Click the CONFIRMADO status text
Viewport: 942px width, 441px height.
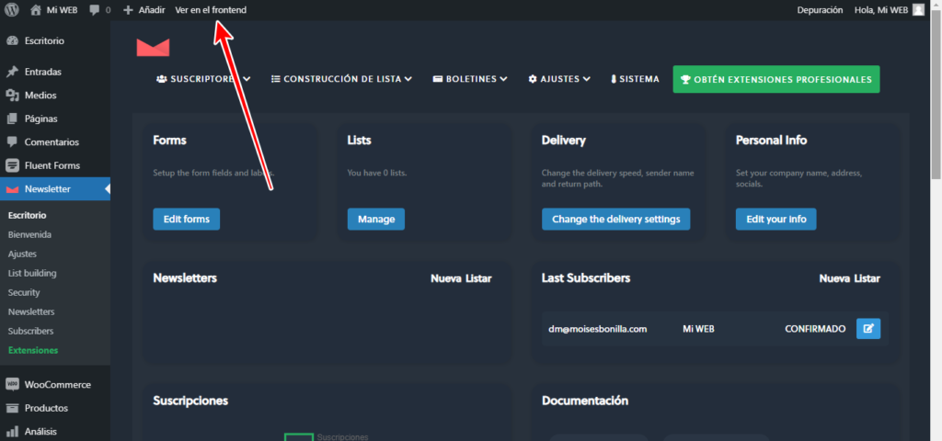point(815,329)
